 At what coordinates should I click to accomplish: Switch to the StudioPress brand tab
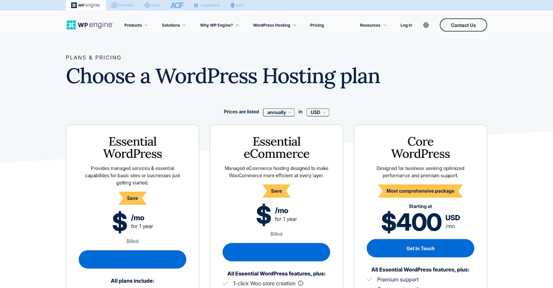point(207,5)
